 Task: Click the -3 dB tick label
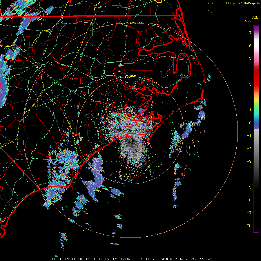[249, 162]
